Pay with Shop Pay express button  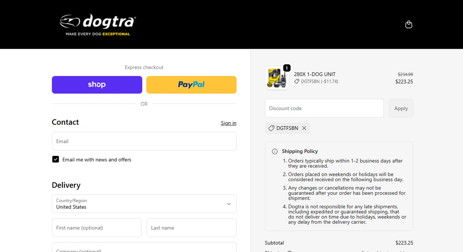pos(97,85)
